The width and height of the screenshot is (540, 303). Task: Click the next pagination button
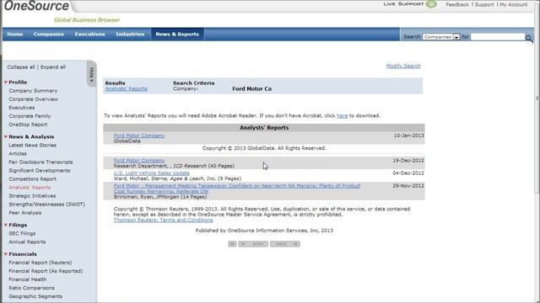tap(285, 244)
